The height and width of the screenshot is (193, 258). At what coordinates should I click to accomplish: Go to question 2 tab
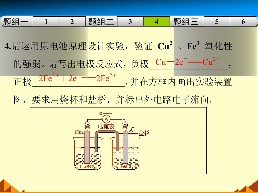coord(72,21)
